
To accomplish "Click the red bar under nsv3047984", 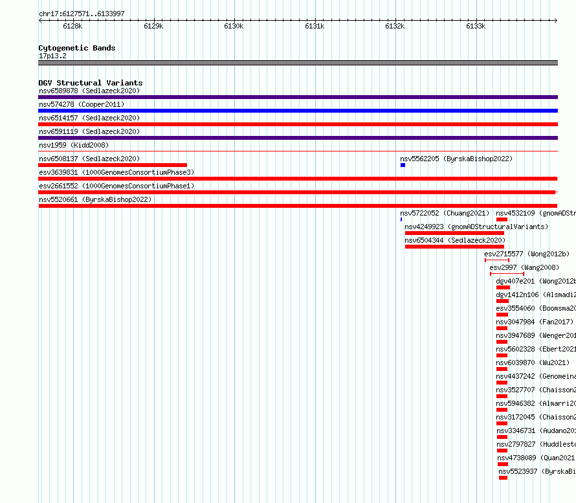I will tap(502, 328).
